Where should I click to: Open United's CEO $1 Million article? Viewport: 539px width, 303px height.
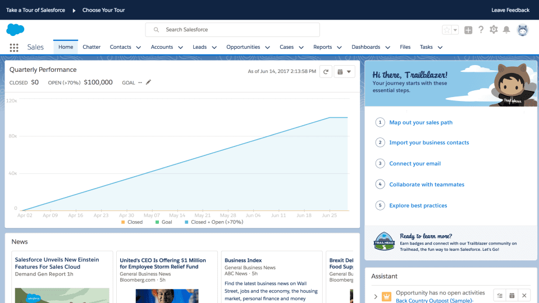[163, 264]
